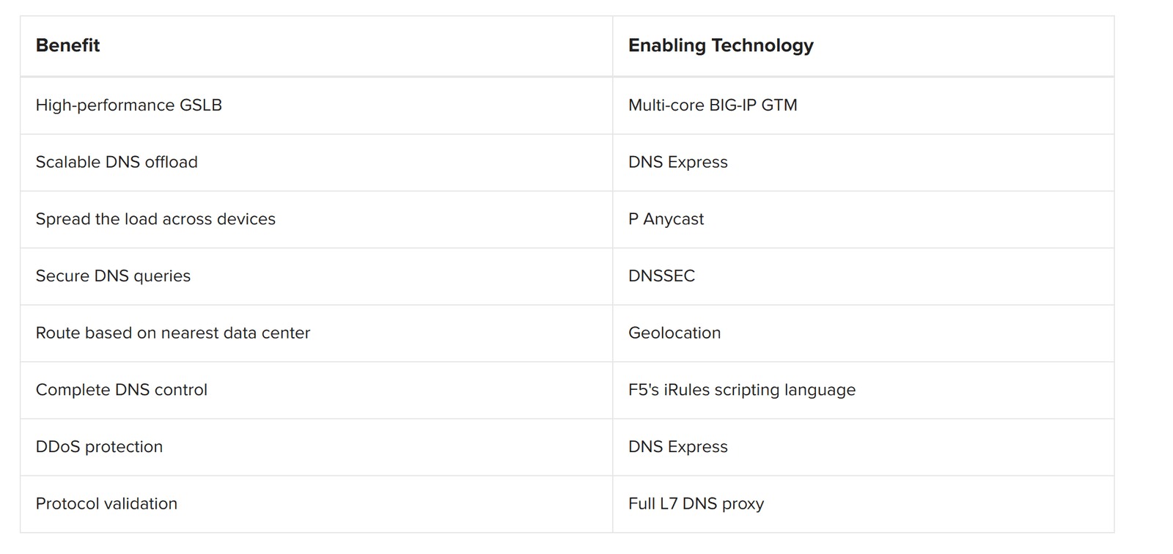Image resolution: width=1173 pixels, height=554 pixels.
Task: Click the word GTM in the first row
Action: (x=779, y=106)
